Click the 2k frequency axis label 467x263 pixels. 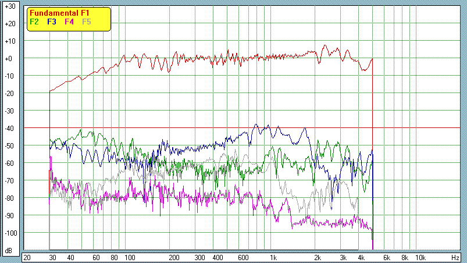coord(318,258)
